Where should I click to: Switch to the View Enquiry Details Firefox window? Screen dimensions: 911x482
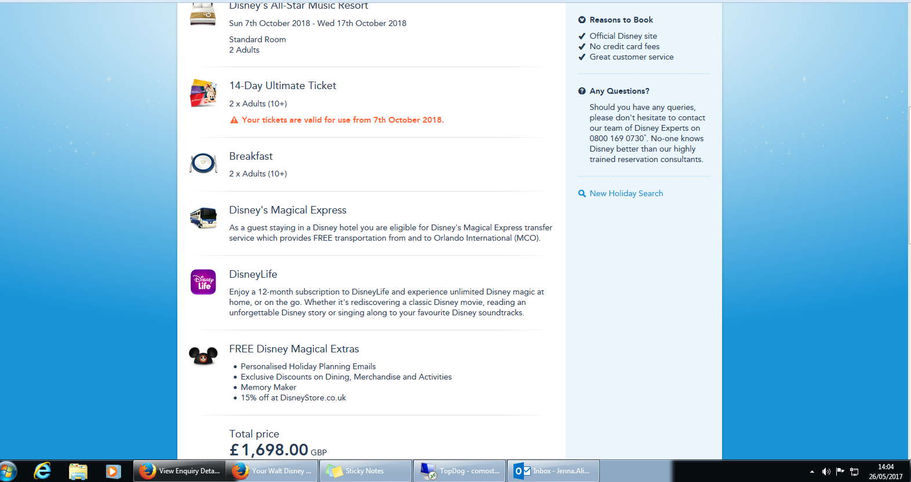(179, 471)
